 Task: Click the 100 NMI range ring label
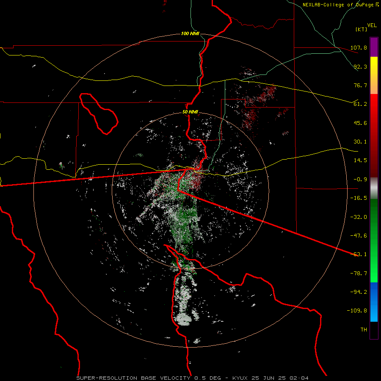pos(190,33)
